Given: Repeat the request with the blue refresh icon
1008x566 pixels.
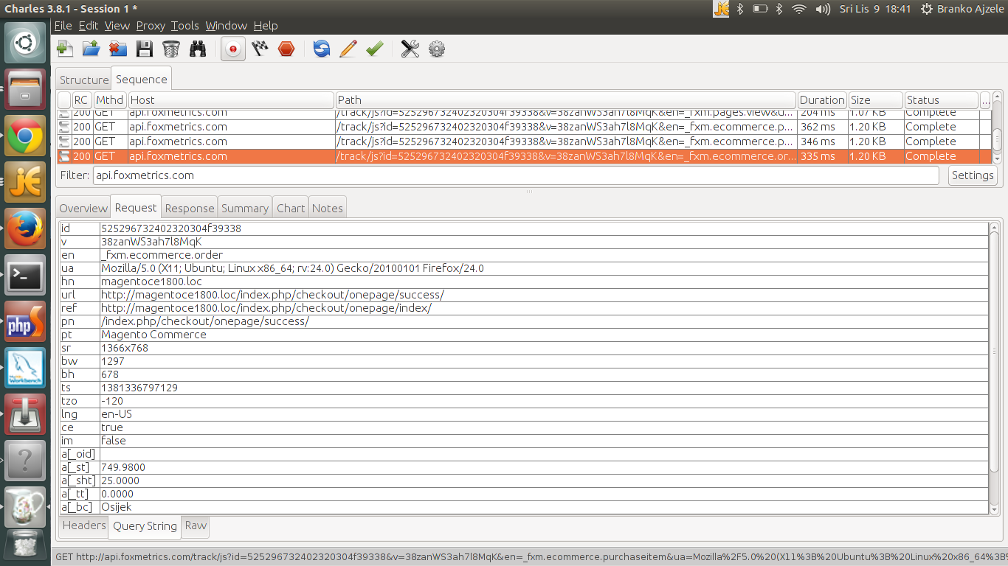Looking at the screenshot, I should pos(322,49).
